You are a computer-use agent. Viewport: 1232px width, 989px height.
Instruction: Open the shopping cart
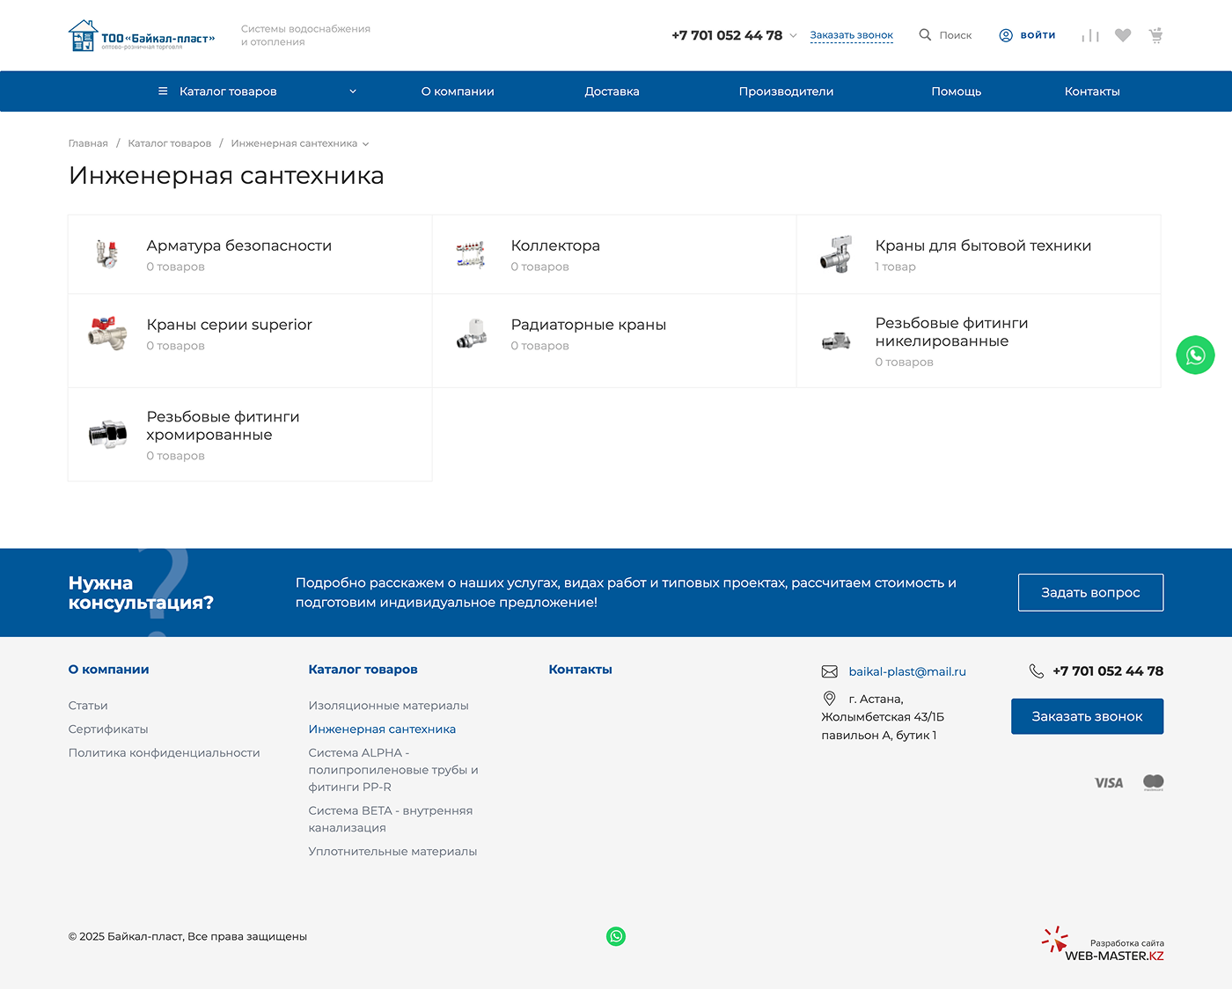click(1155, 35)
